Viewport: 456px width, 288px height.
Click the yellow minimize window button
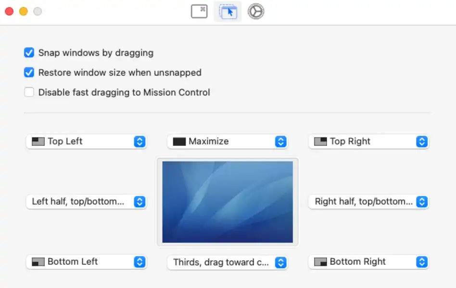(24, 12)
